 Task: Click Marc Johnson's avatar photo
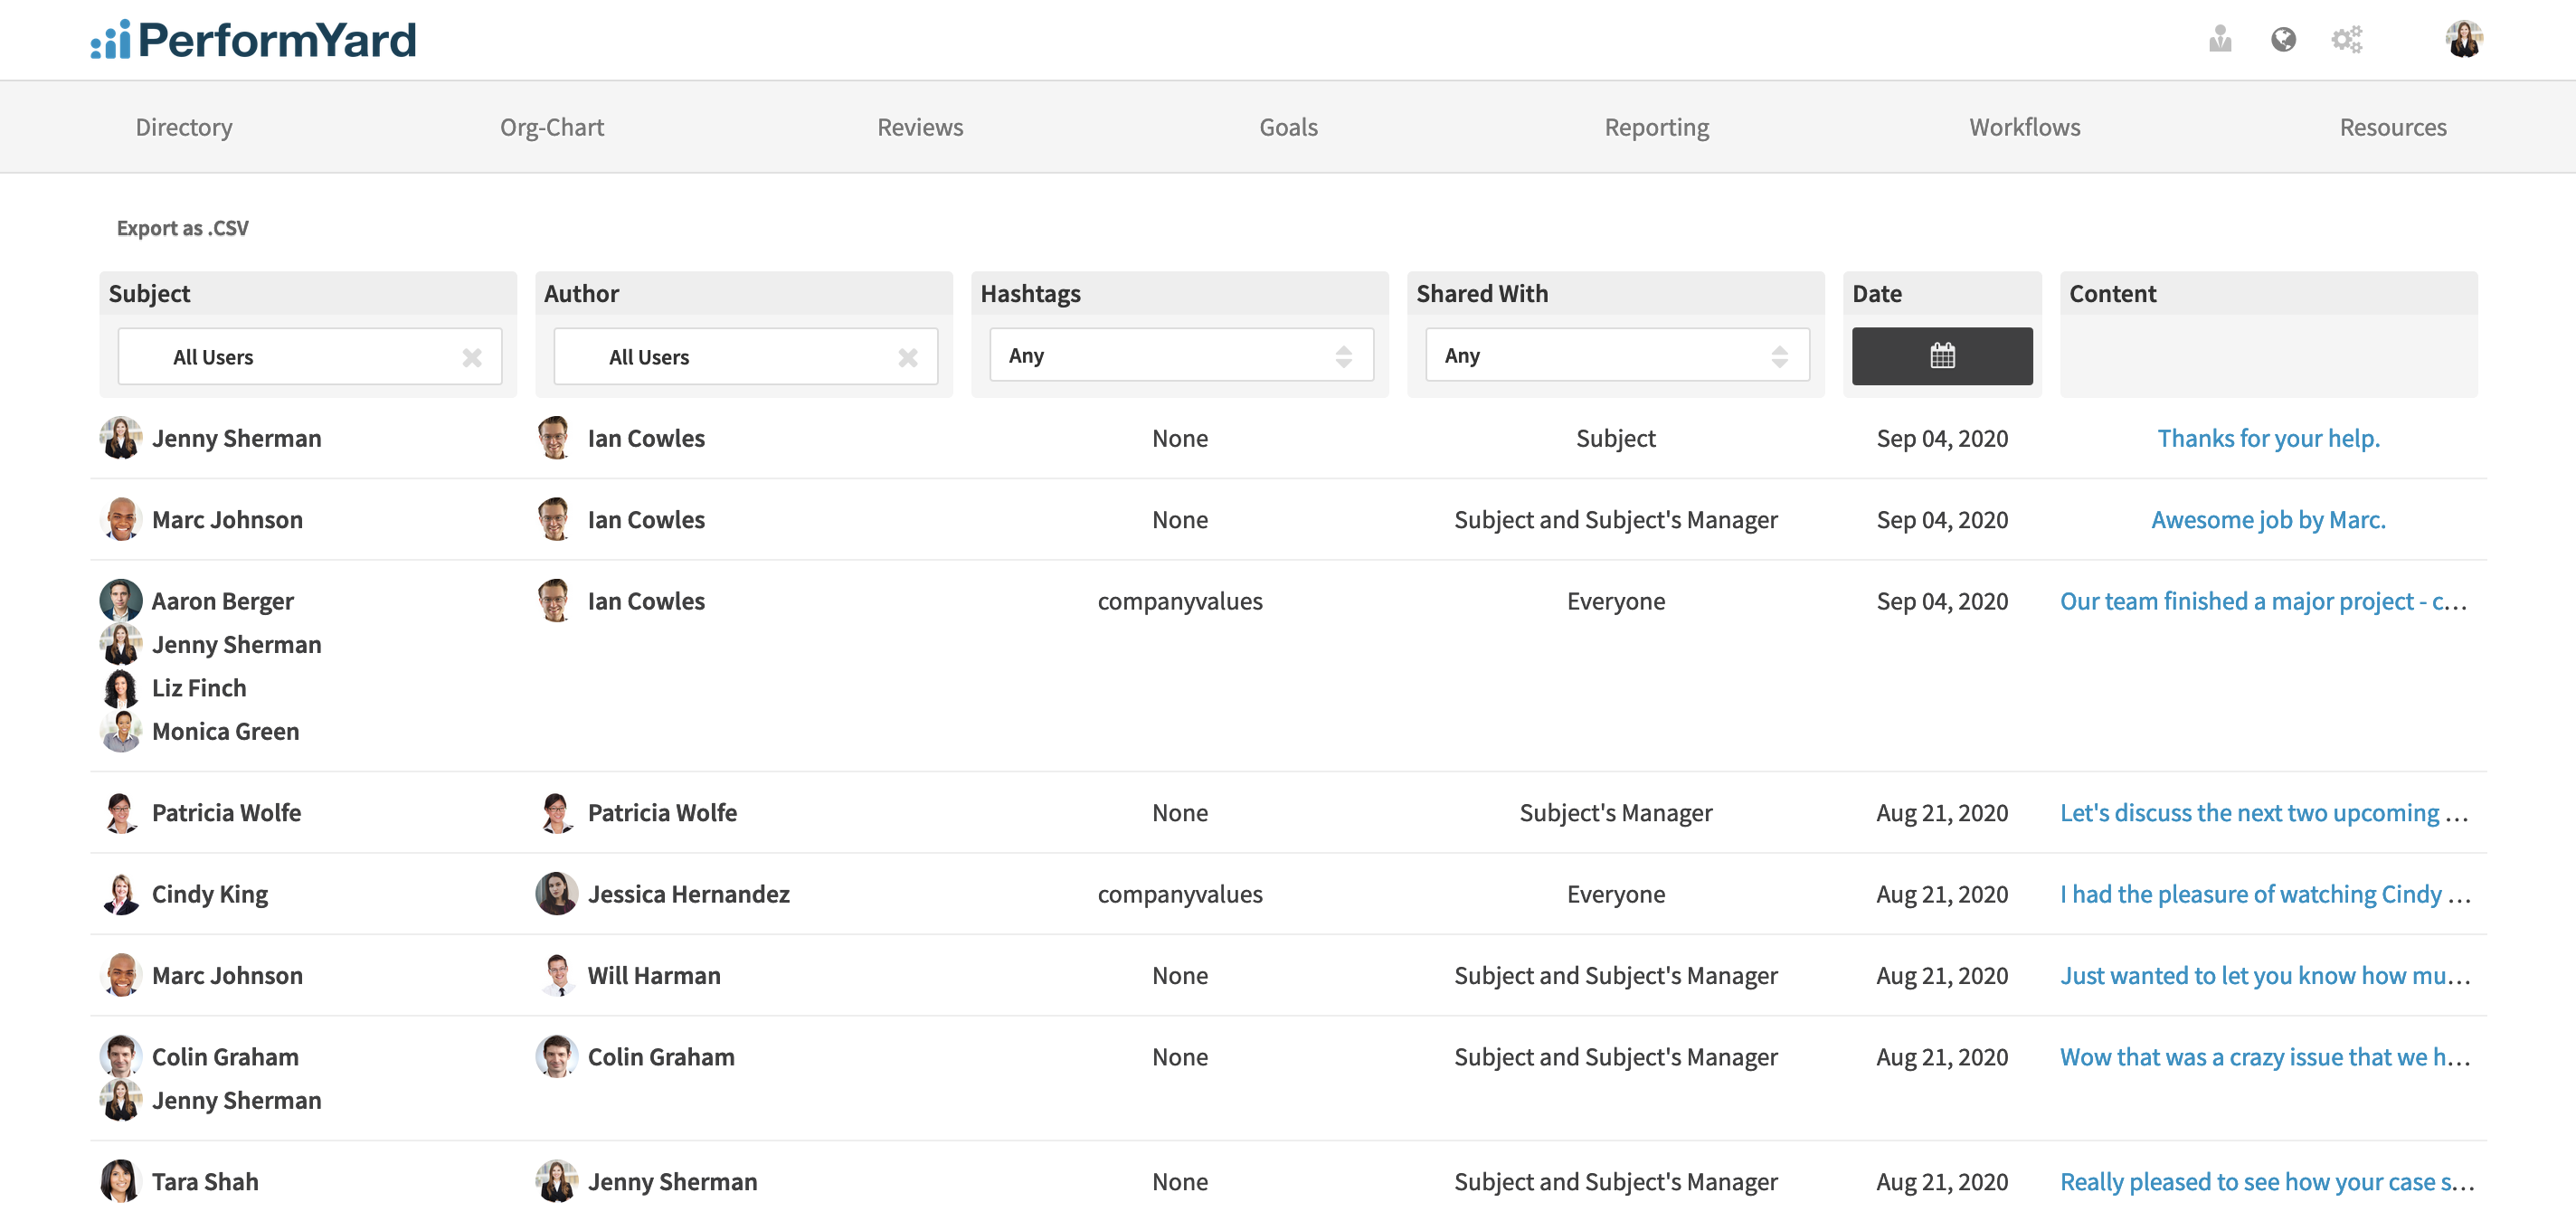pyautogui.click(x=121, y=519)
